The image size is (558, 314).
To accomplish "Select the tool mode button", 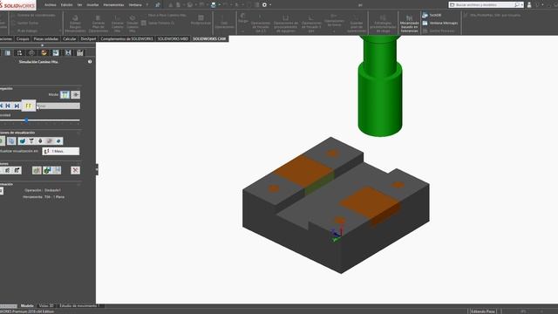I will (65, 95).
